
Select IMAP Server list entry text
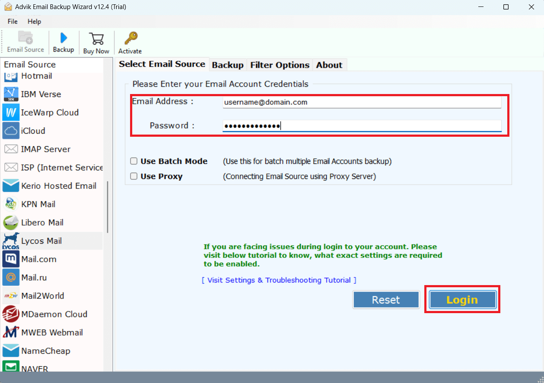(x=46, y=149)
